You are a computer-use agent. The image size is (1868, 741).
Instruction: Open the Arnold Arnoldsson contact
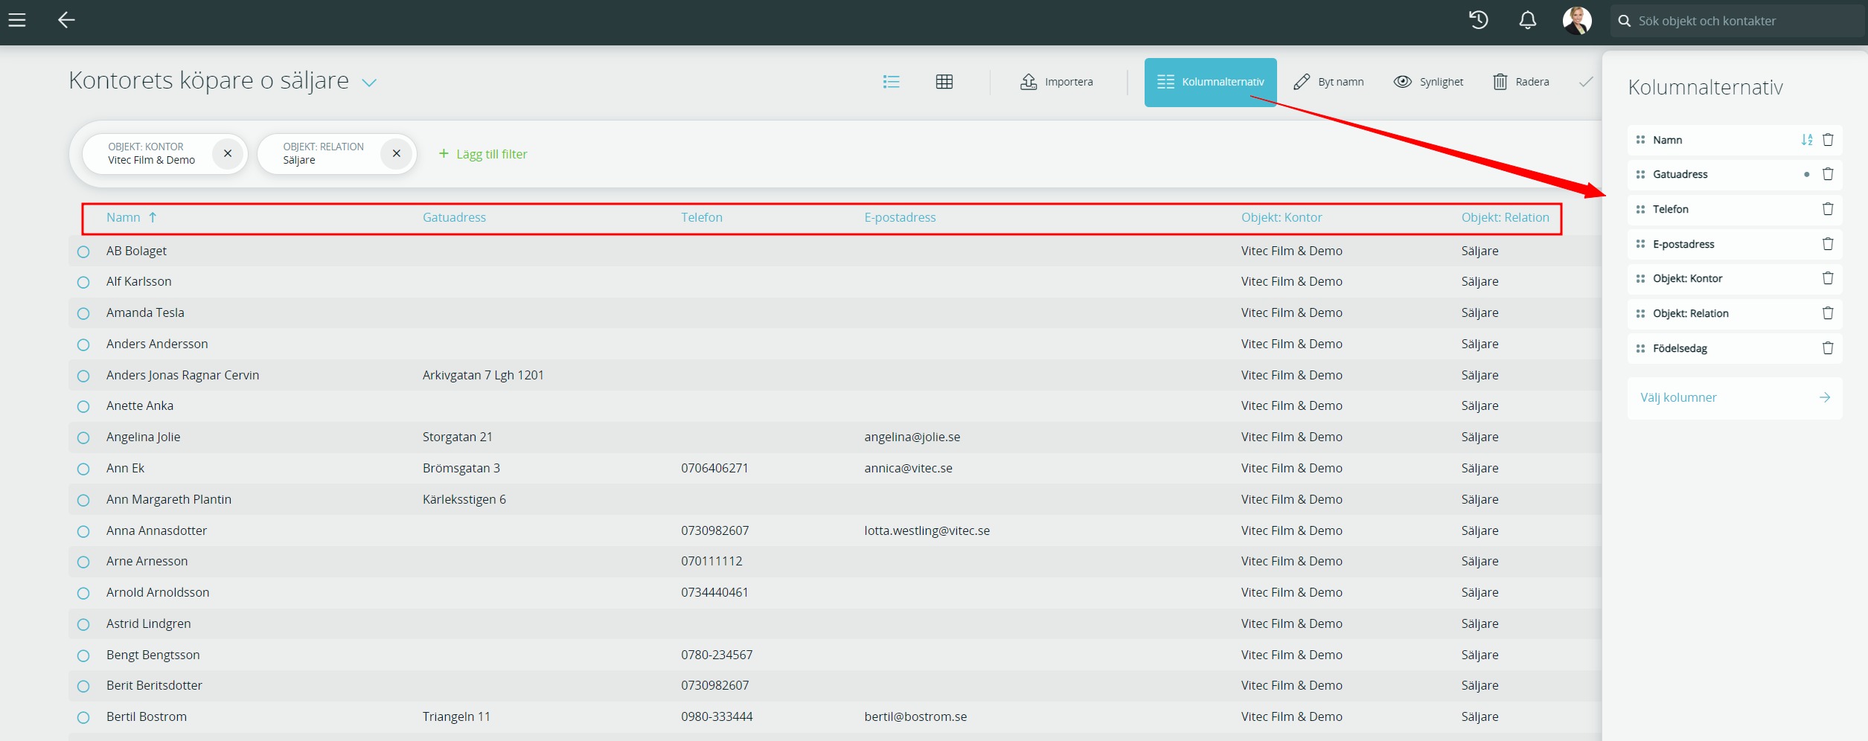[x=158, y=592]
